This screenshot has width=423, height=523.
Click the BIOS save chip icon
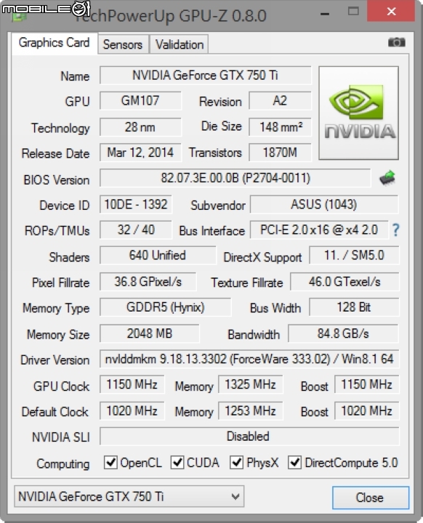[x=387, y=178]
